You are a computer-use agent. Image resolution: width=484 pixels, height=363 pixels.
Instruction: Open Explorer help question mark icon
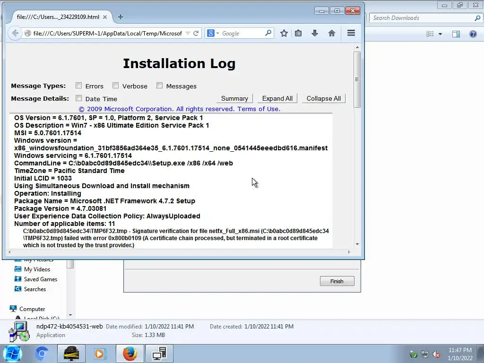473,34
